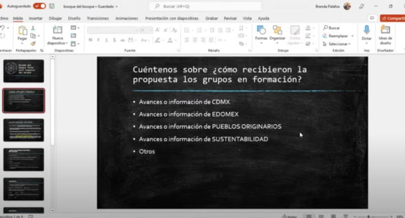405x218 pixels.
Task: Insert slide with Nueva diapositiva icon
Action: click(57, 31)
